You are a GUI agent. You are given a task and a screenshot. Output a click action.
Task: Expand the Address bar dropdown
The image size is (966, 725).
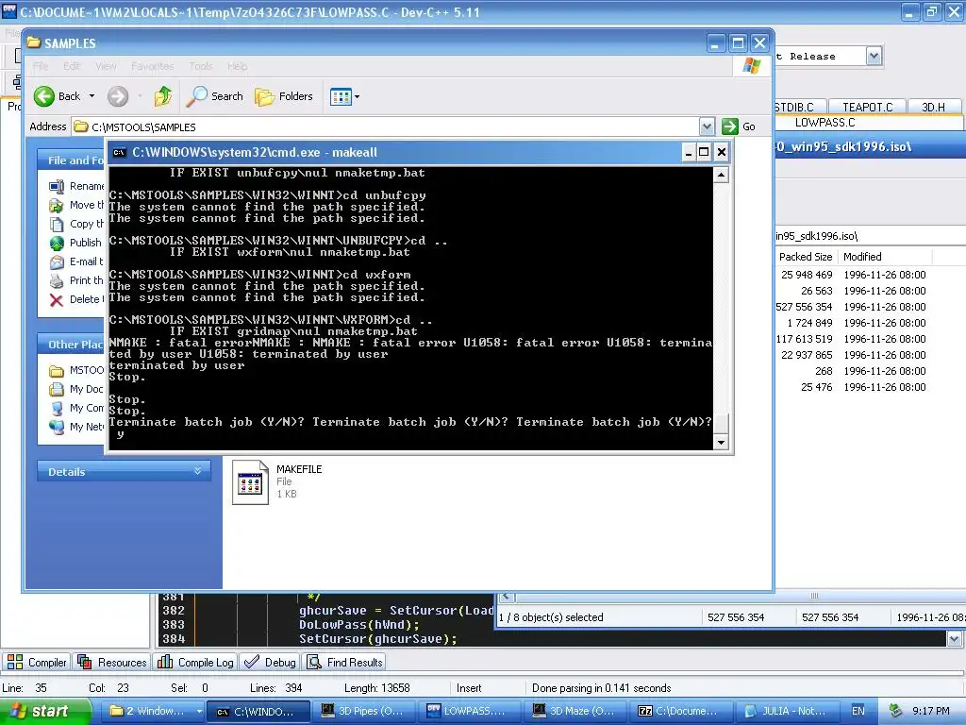click(x=708, y=126)
